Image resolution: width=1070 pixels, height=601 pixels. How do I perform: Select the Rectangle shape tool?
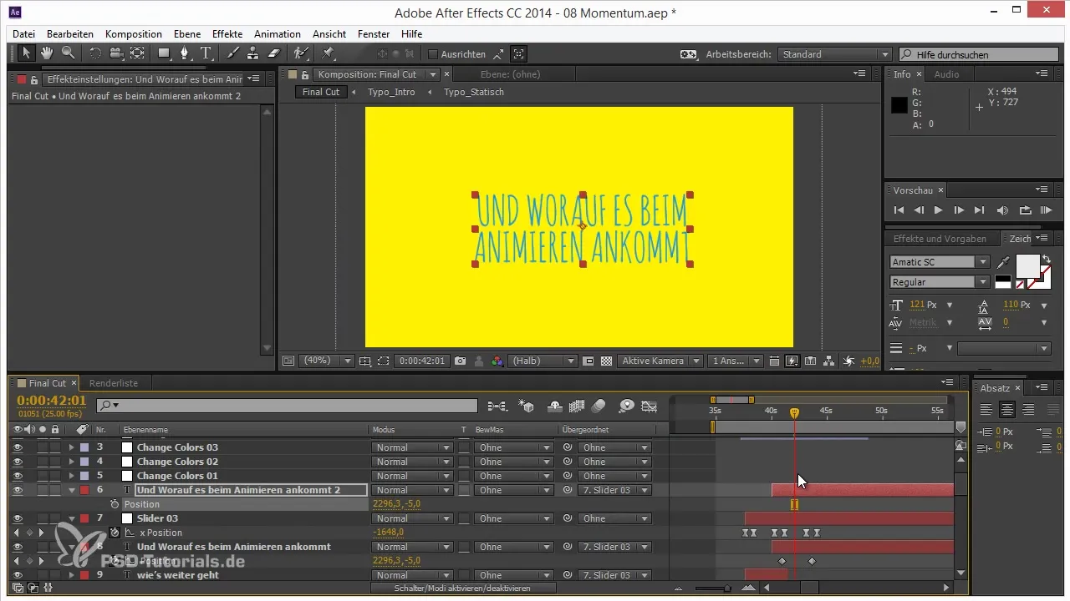[x=164, y=53]
